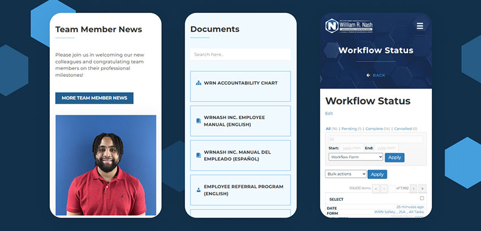Click the book icon beside Employee Manual (English)
The width and height of the screenshot is (481, 231).
[x=199, y=121]
